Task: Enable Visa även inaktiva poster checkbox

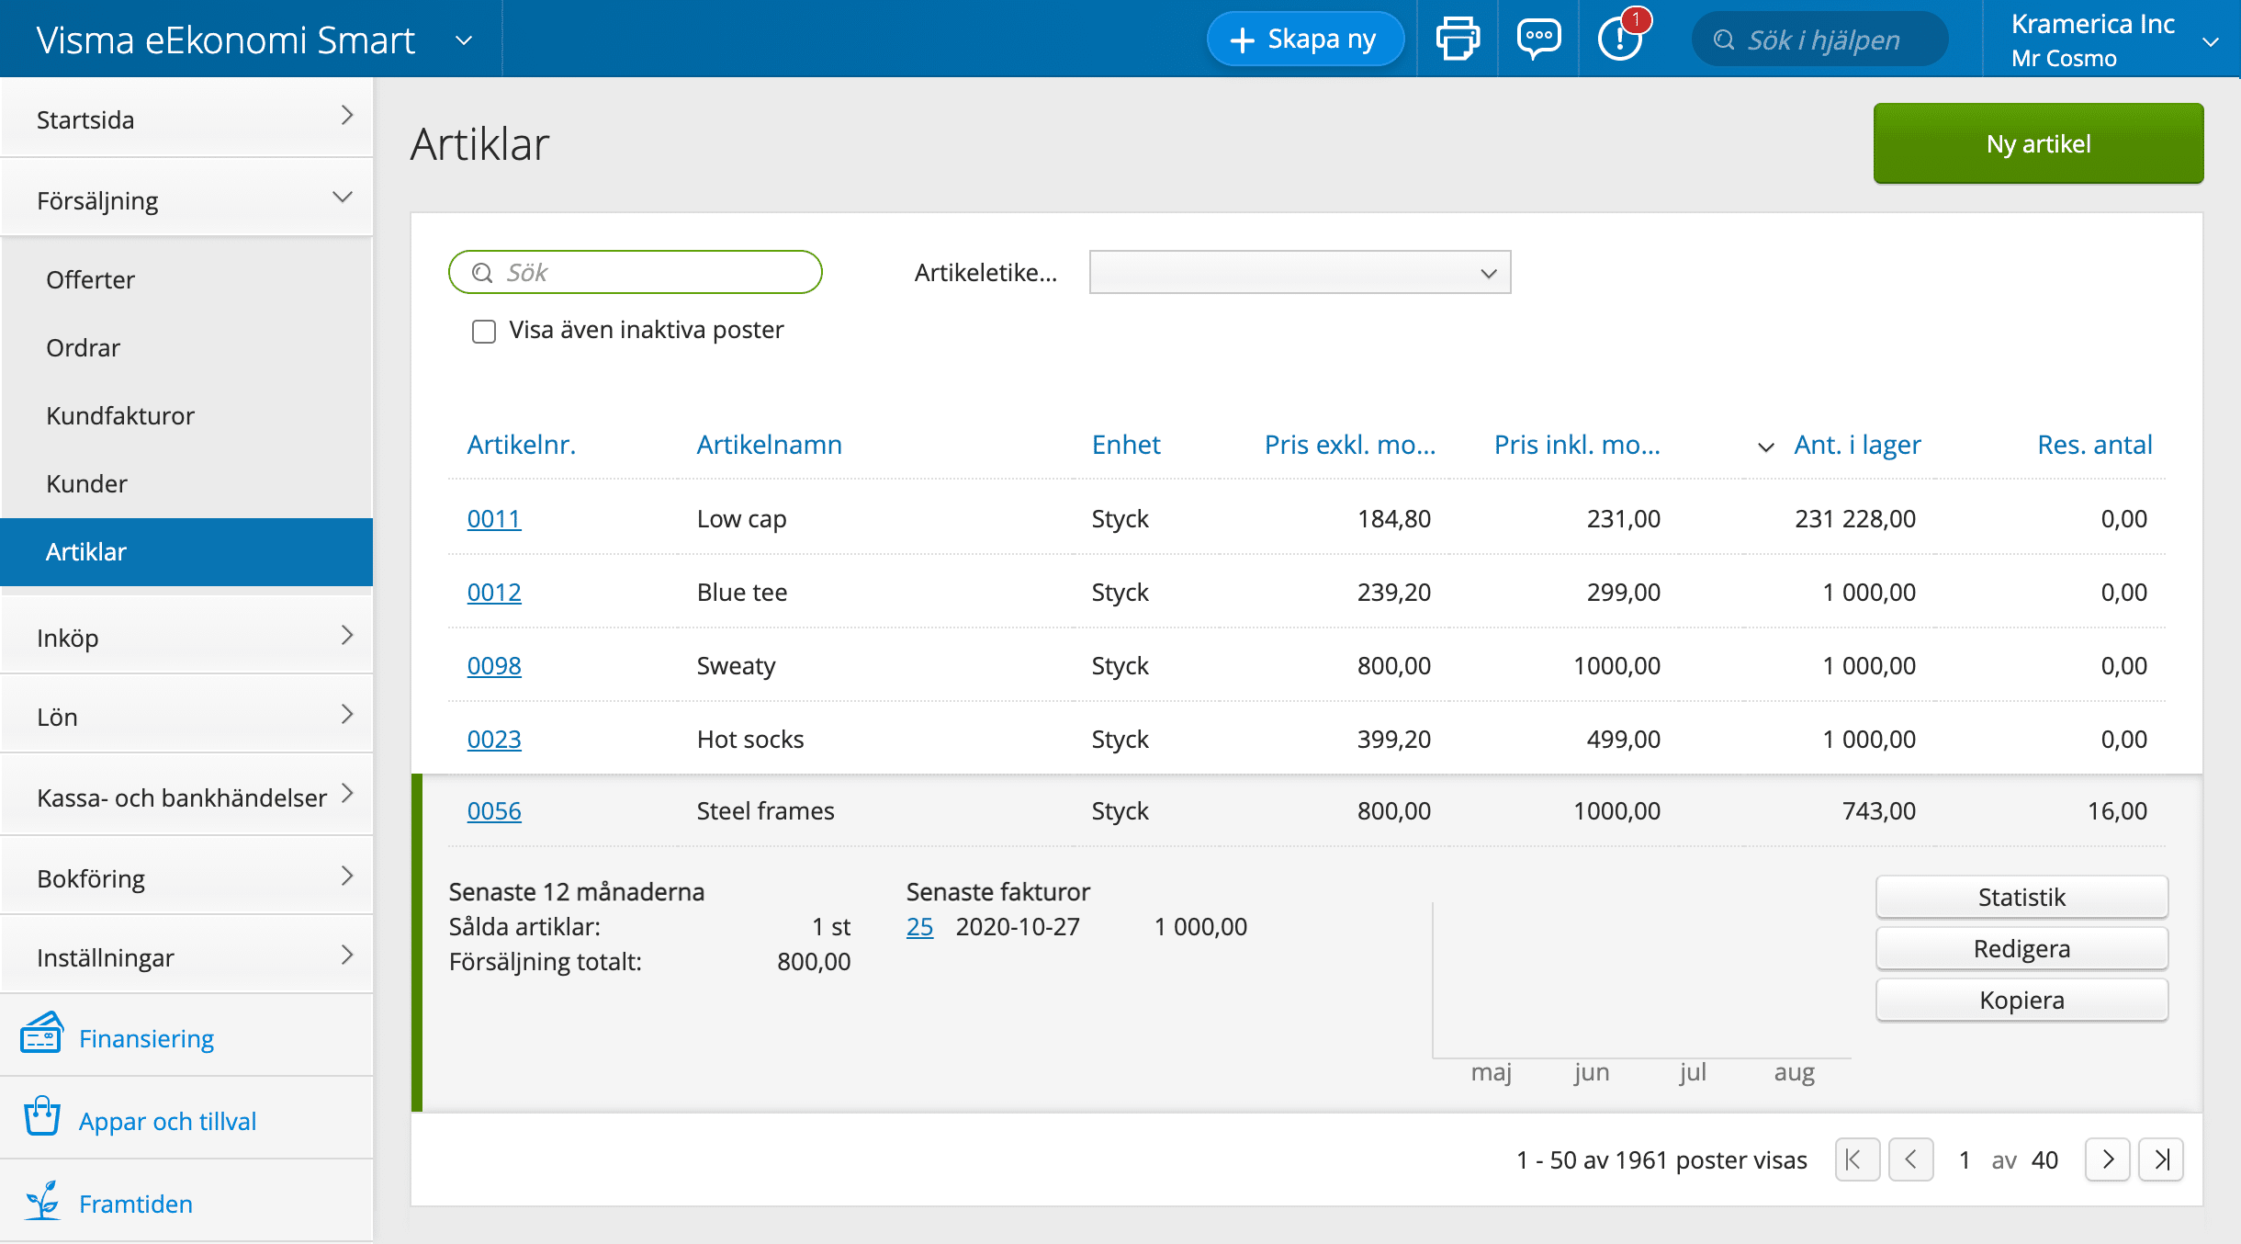Action: tap(484, 331)
